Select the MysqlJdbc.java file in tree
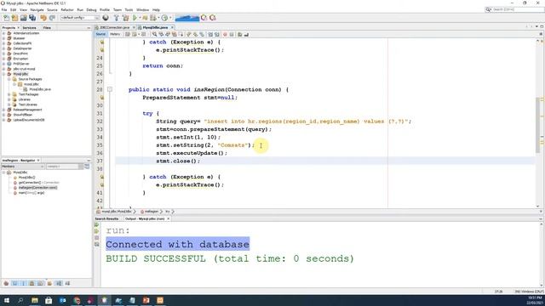Screen dimensions: 545x306 40,89
